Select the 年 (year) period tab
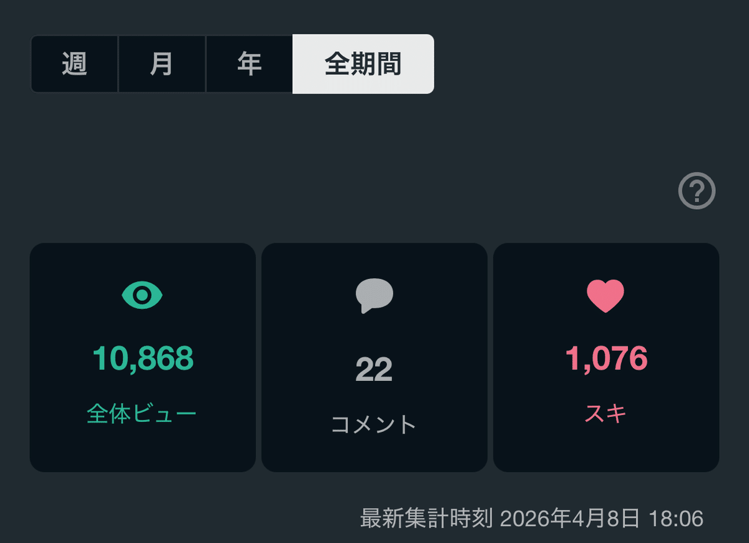This screenshot has width=749, height=543. coord(249,64)
